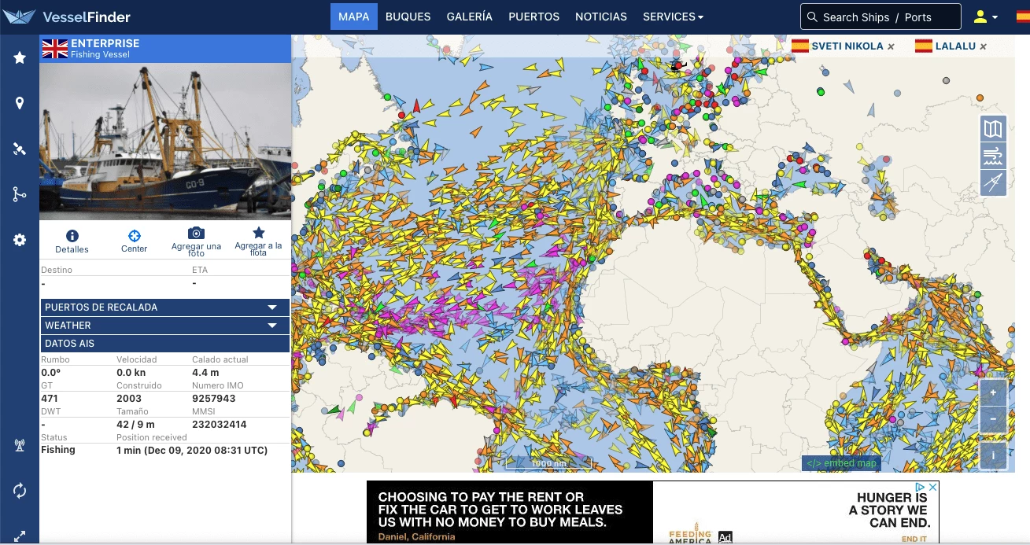
Task: Expand the WEATHER section
Action: click(165, 326)
